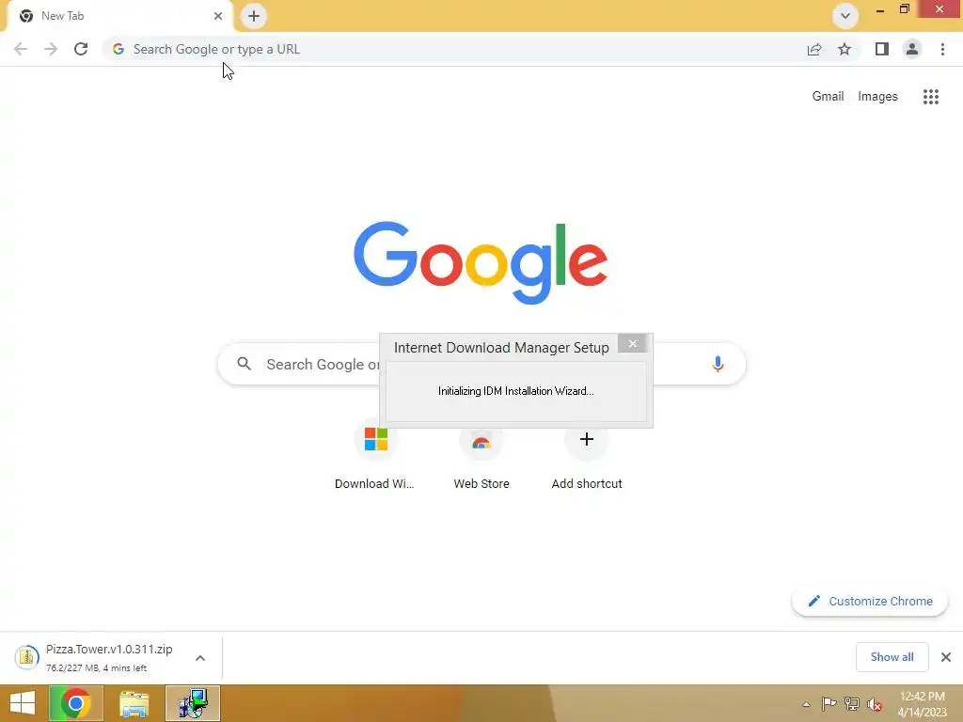The image size is (963, 722).
Task: Start voice search with microphone icon
Action: [x=718, y=364]
